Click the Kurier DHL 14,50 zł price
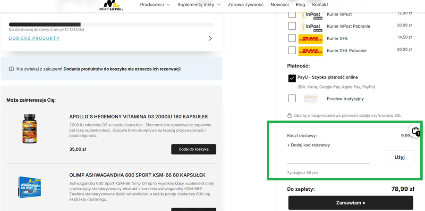Image resolution: width=425 pixels, height=211 pixels. coord(405,37)
